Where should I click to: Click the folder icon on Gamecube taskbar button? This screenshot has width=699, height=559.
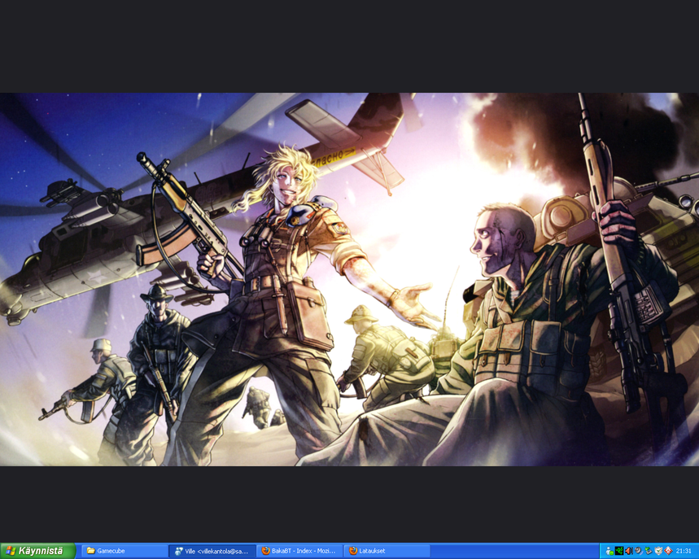[90, 551]
